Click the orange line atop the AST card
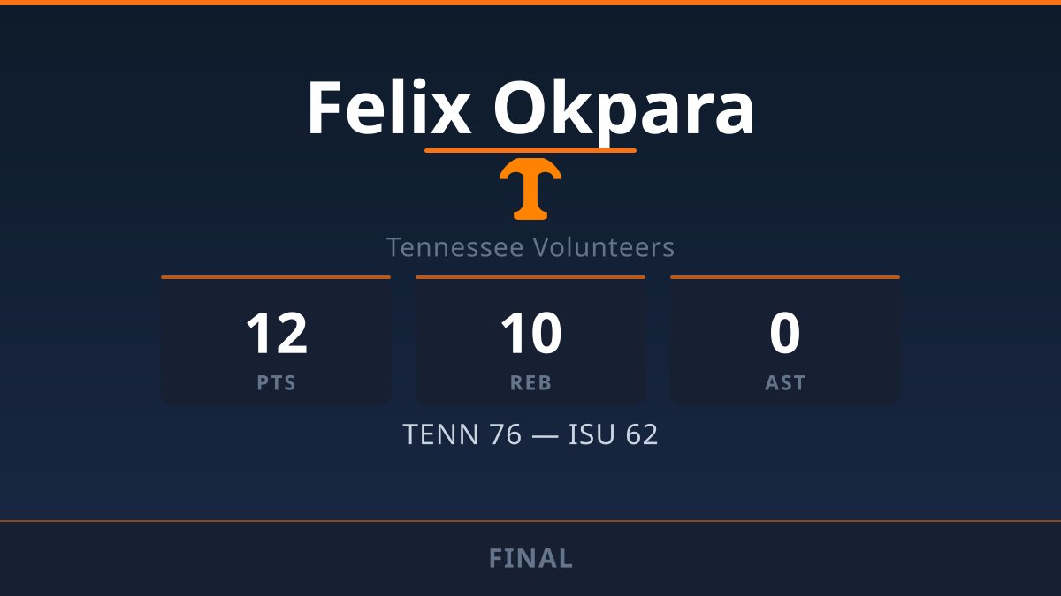Viewport: 1061px width, 596px height. click(x=785, y=277)
